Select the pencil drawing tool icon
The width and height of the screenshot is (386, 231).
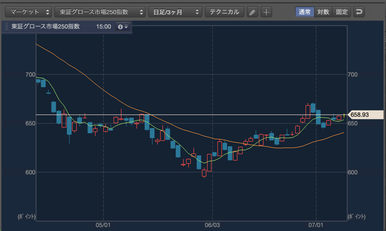(253, 12)
